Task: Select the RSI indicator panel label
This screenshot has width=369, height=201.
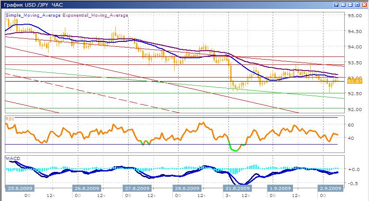Action: point(10,119)
